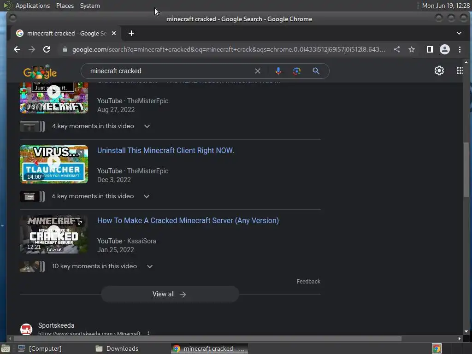Screen dimensions: 472x354
Task: Click the YouTube · KasaiSora source text
Action: coord(127,241)
